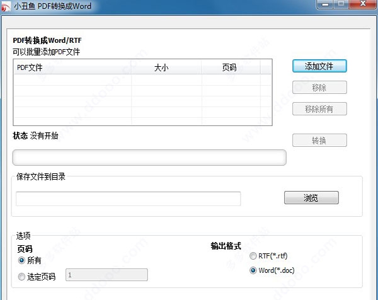Screen dimensions: 378x300
Task: Click the 页码 column header
Action: 231,67
